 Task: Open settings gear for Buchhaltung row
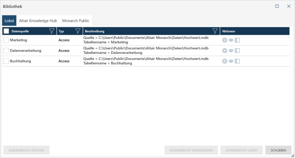coord(225,61)
